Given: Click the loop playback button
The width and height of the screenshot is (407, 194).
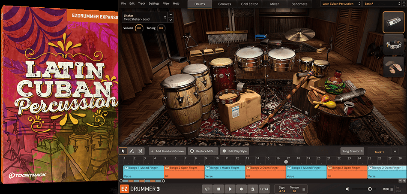Looking at the screenshot, I should pyautogui.click(x=207, y=189).
